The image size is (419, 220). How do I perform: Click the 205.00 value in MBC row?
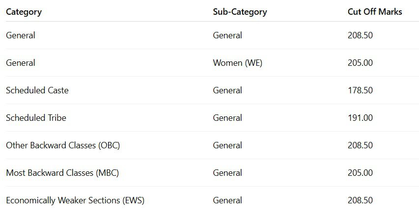[360, 173]
